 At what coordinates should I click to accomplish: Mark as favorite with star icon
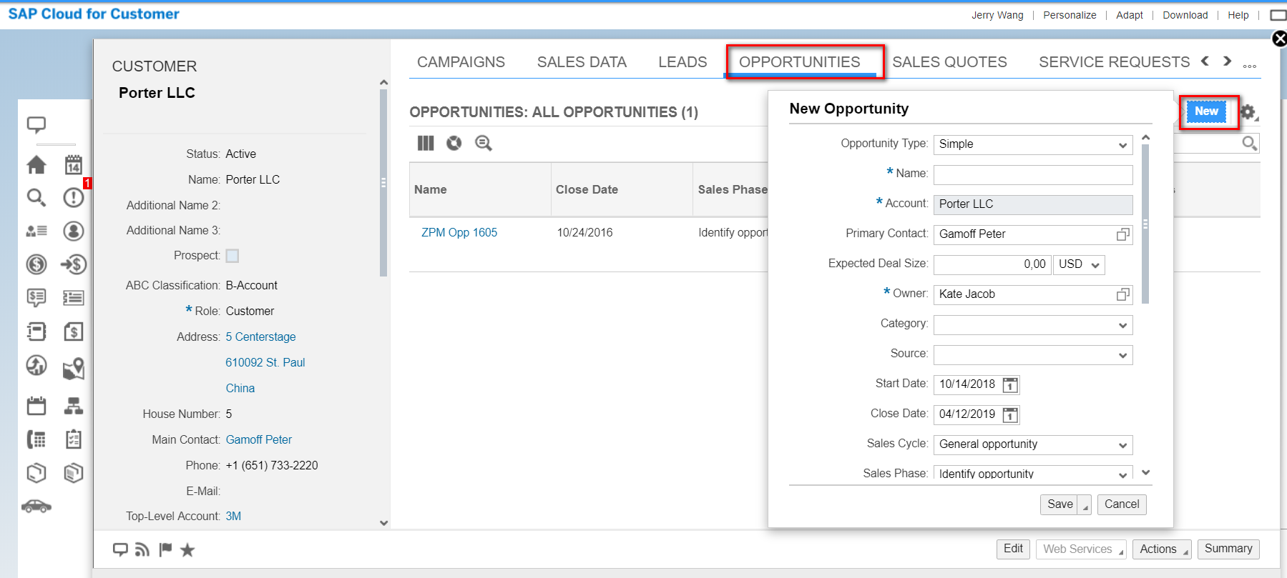click(187, 549)
